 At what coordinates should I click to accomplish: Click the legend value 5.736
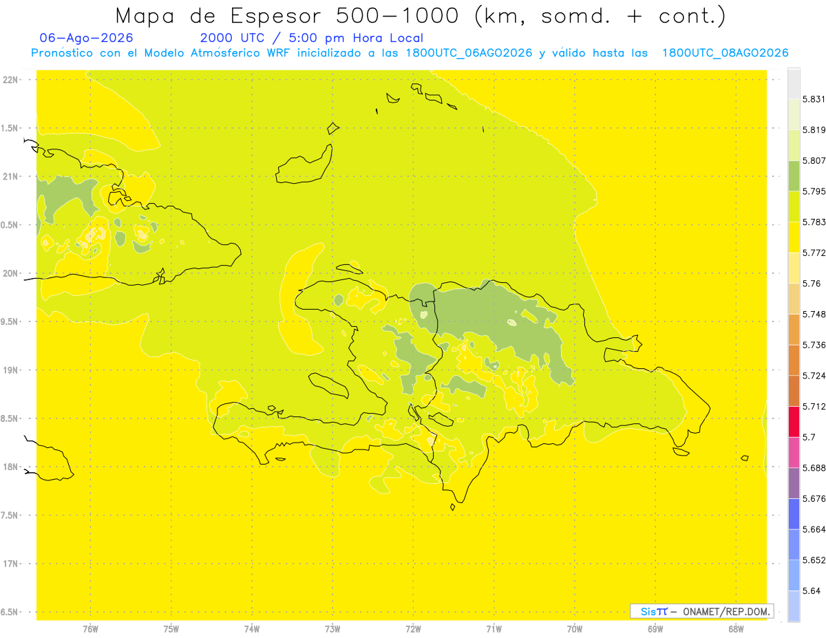click(x=814, y=345)
